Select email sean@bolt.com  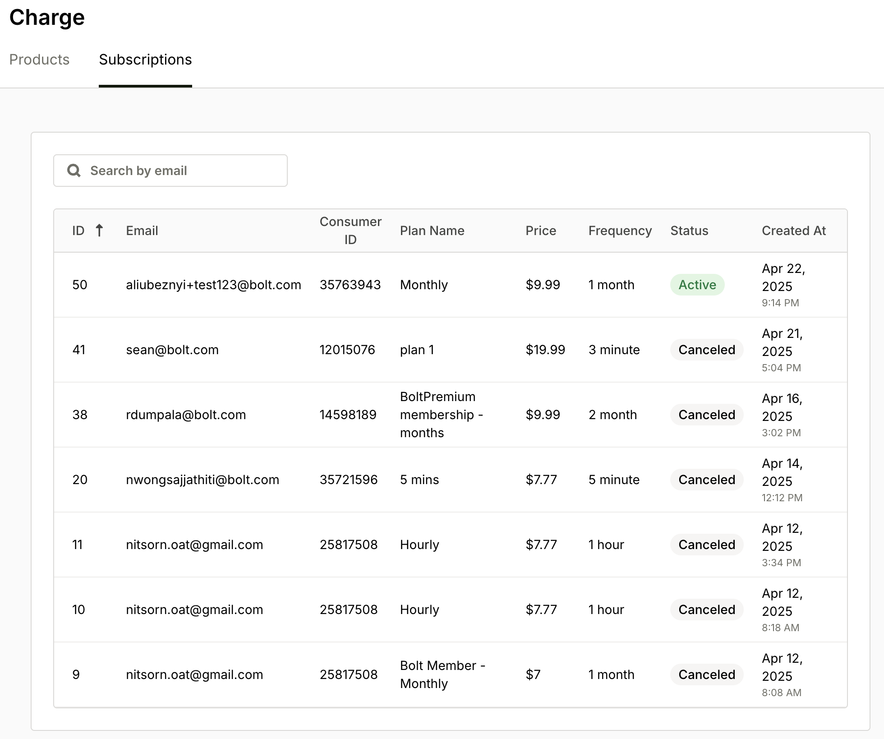coord(172,350)
